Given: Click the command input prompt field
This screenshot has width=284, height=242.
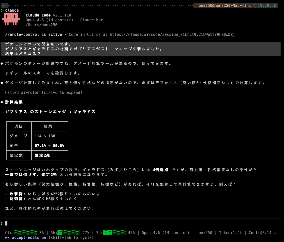Looking at the screenshot, I should (x=141, y=223).
